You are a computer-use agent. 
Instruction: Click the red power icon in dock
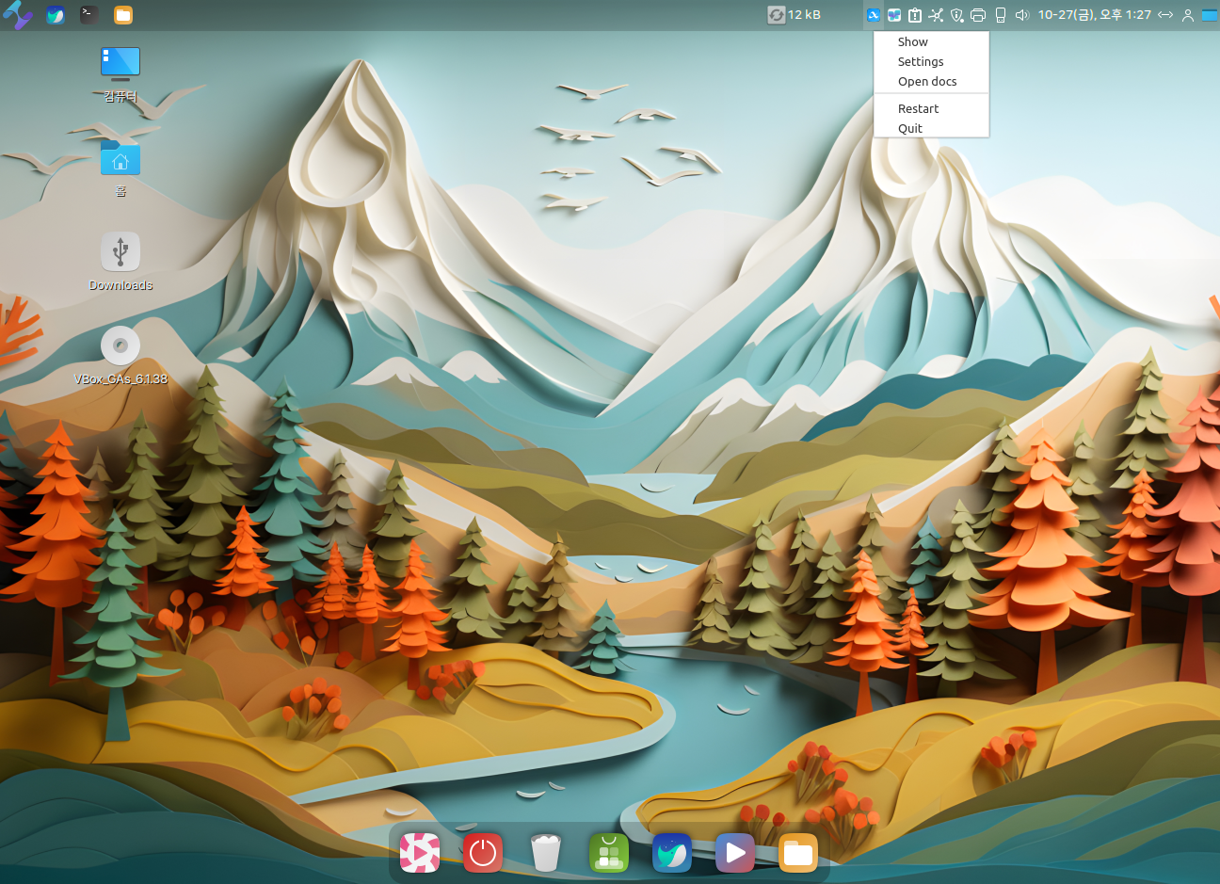point(483,853)
